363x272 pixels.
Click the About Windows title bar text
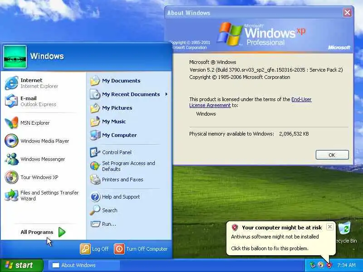189,13
